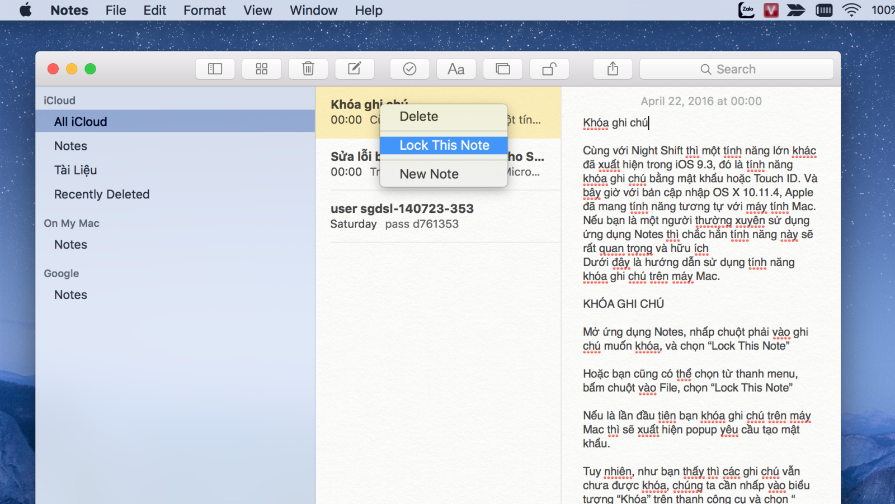895x504 pixels.
Task: Click the lock icon in toolbar
Action: 549,69
